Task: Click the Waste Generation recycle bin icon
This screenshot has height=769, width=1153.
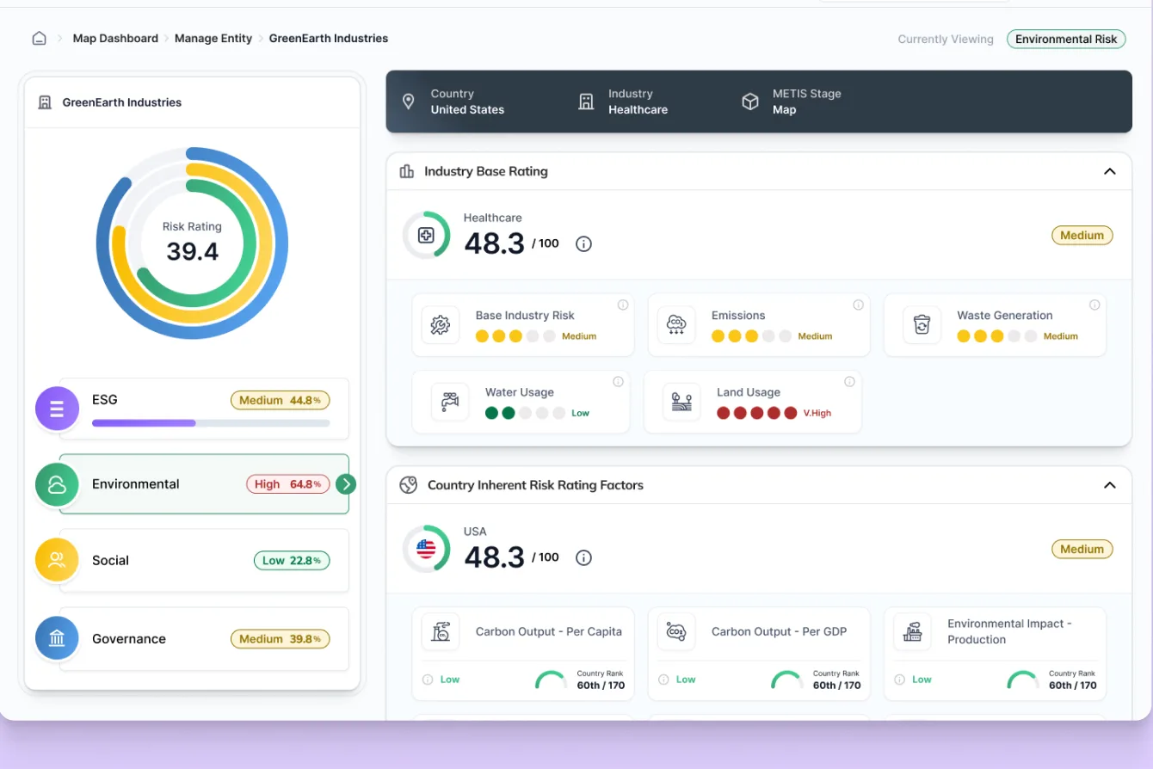Action: tap(922, 325)
